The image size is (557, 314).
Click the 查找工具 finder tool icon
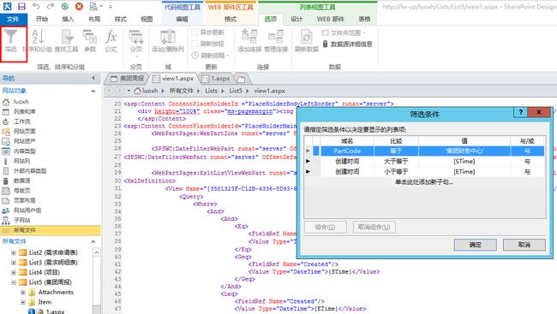tap(67, 41)
